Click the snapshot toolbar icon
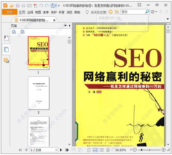The width and height of the screenshot is (172, 155). [29, 5]
